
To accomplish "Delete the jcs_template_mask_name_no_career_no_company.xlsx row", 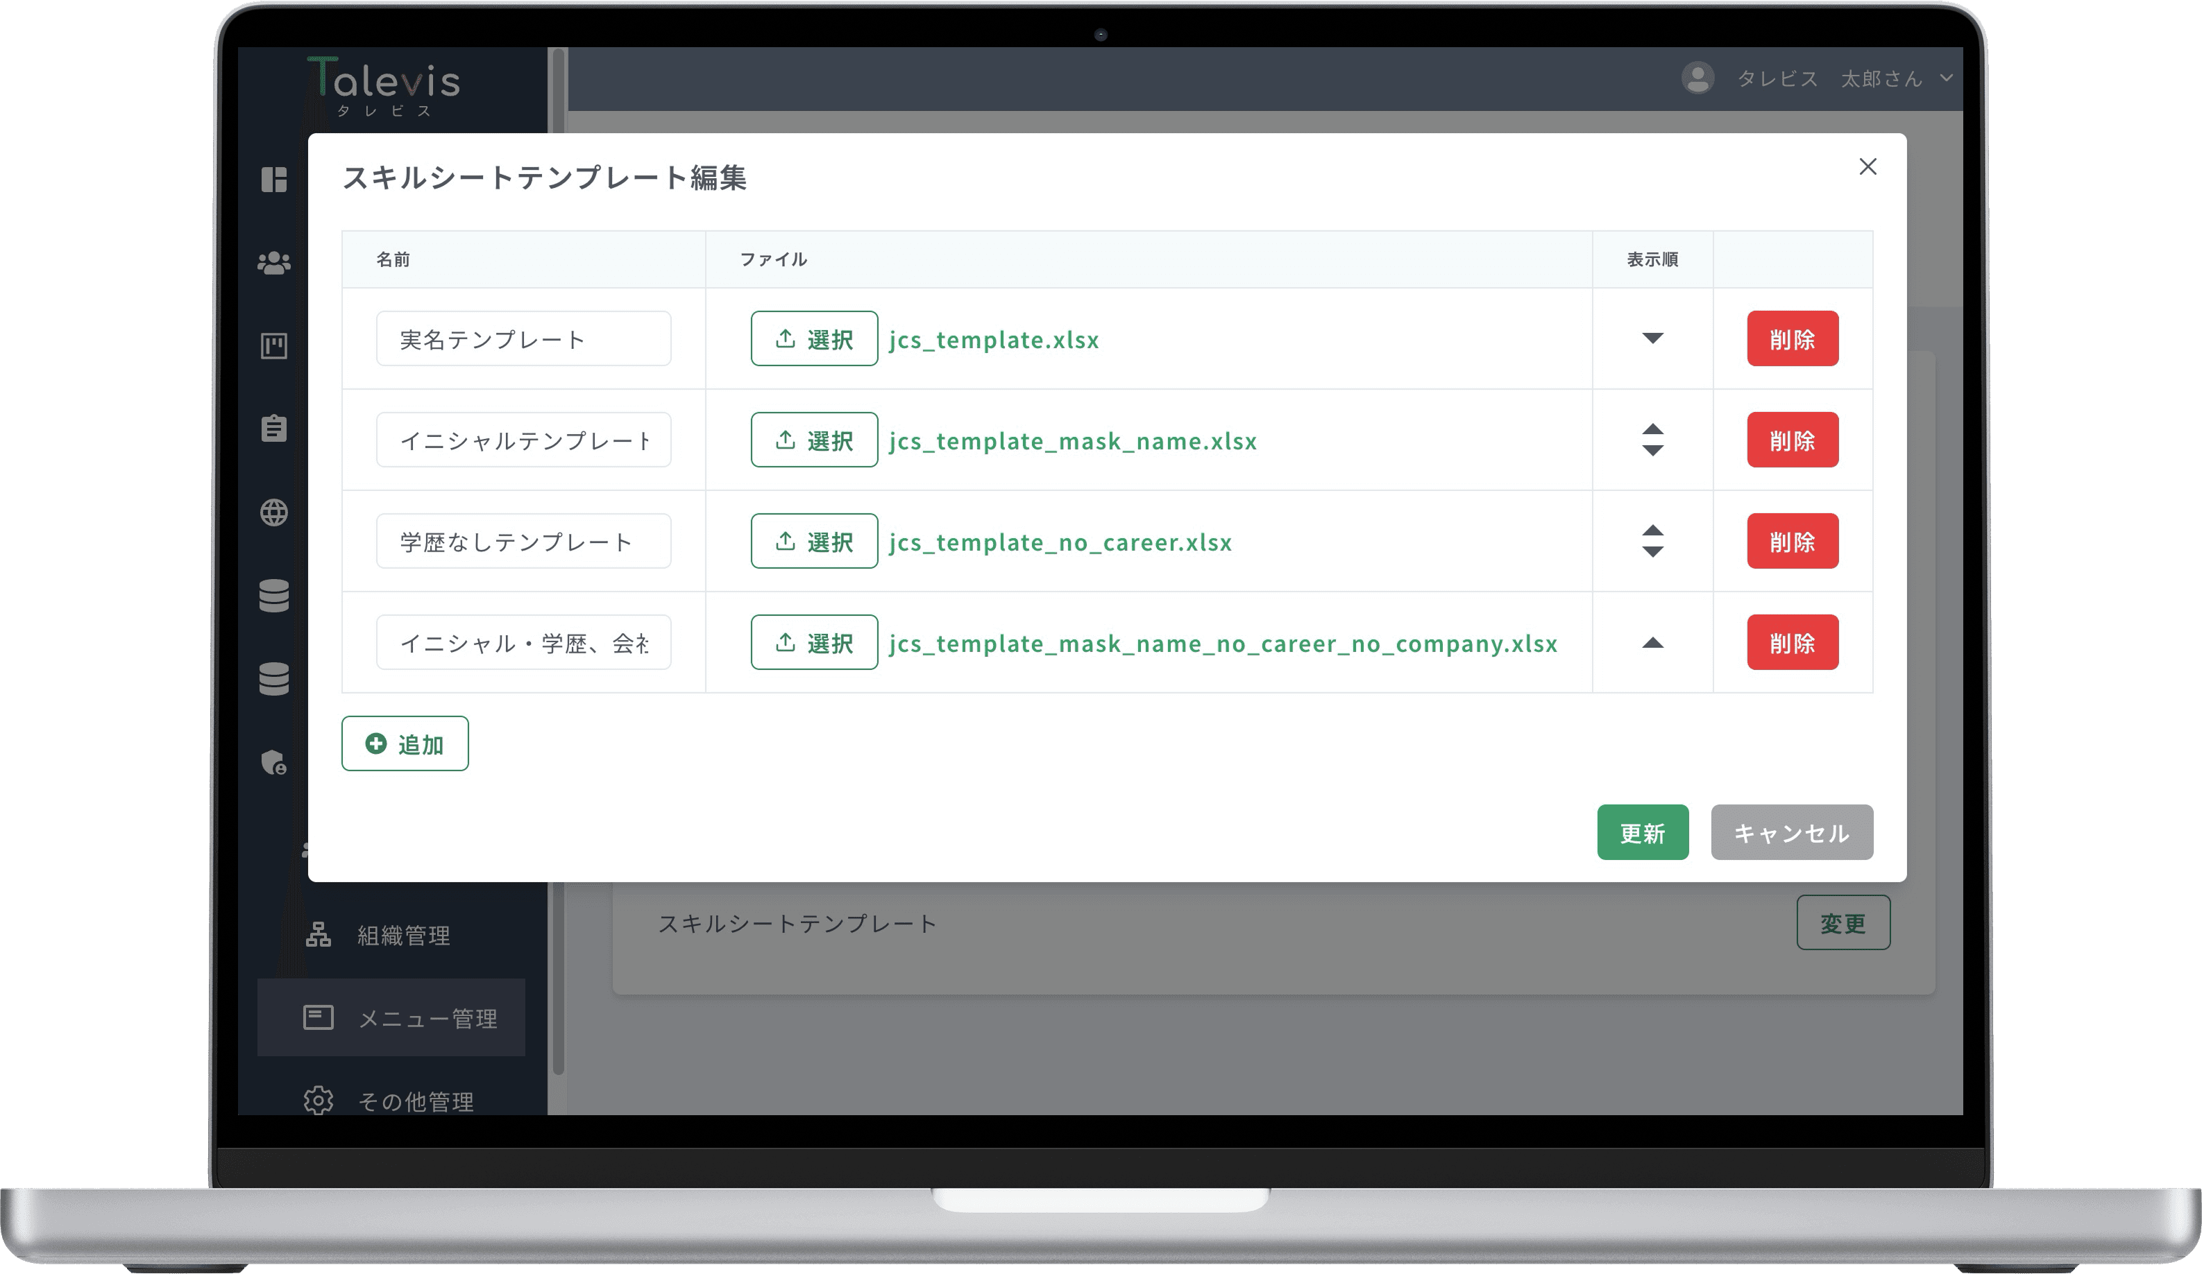I will 1792,643.
